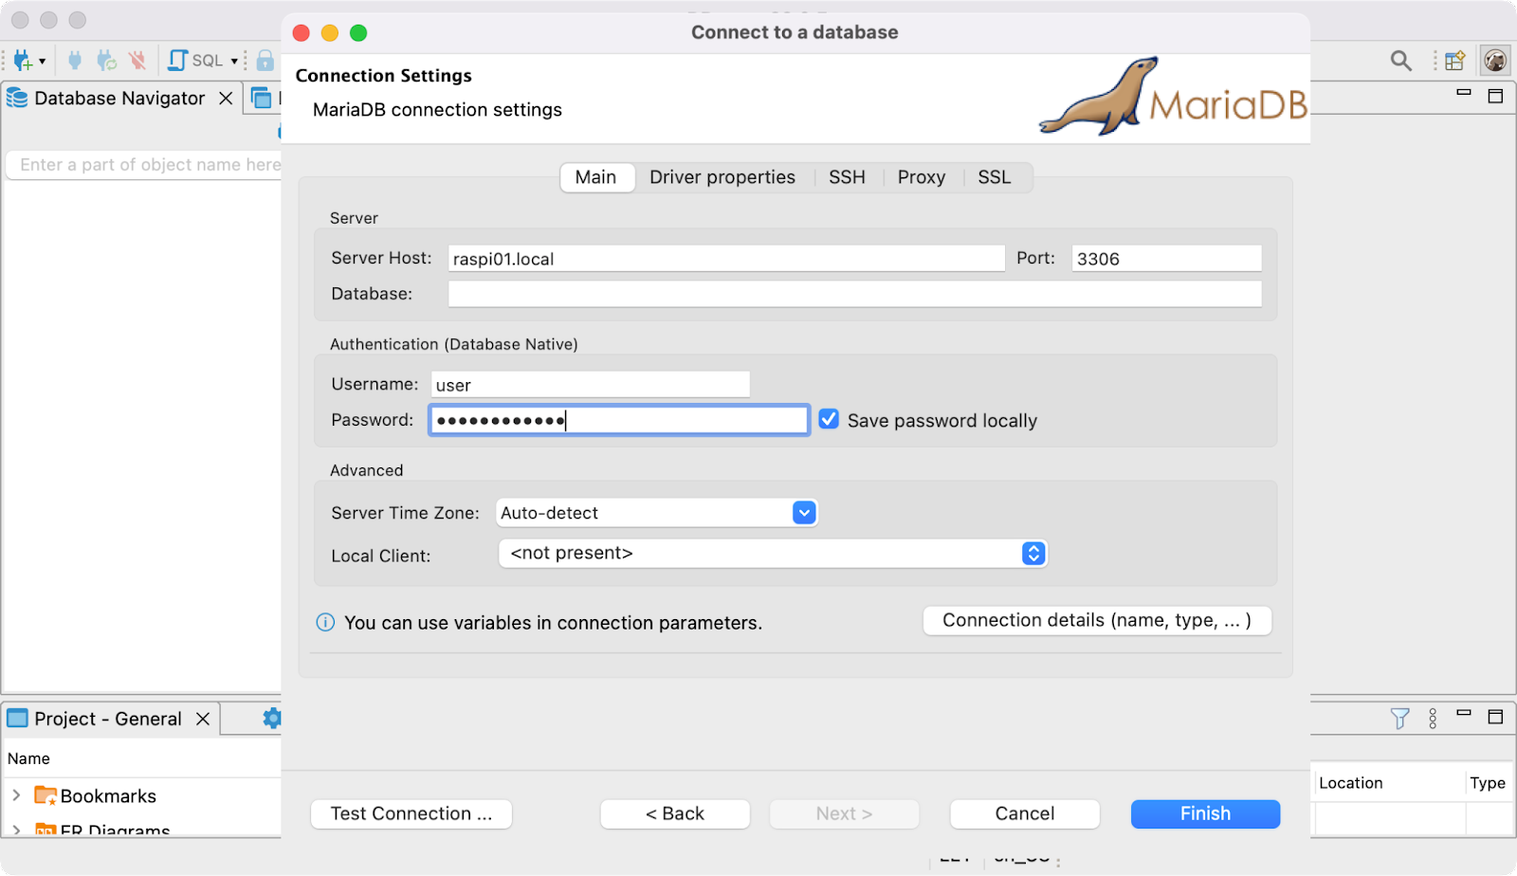The width and height of the screenshot is (1517, 876).
Task: Switch to the Driver properties tab
Action: pyautogui.click(x=722, y=177)
